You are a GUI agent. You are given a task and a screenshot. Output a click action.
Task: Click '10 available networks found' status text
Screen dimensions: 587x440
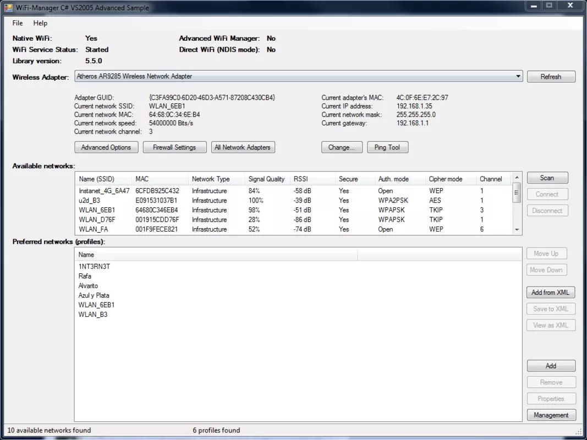tap(49, 430)
